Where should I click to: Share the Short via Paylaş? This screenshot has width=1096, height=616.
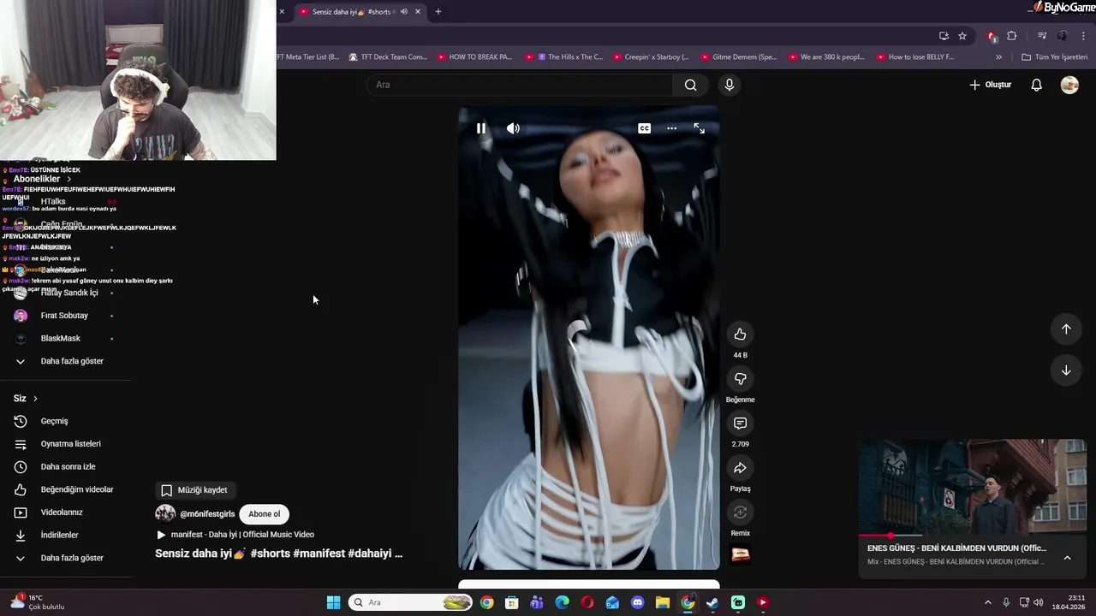click(740, 468)
